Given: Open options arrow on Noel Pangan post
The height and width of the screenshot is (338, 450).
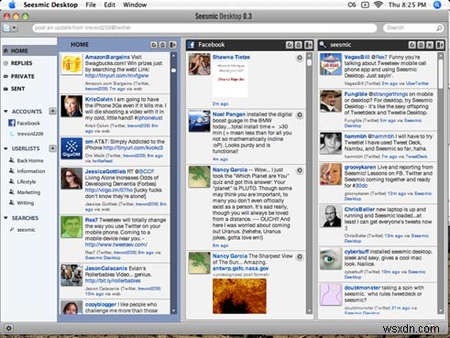Looking at the screenshot, I should tap(300, 115).
